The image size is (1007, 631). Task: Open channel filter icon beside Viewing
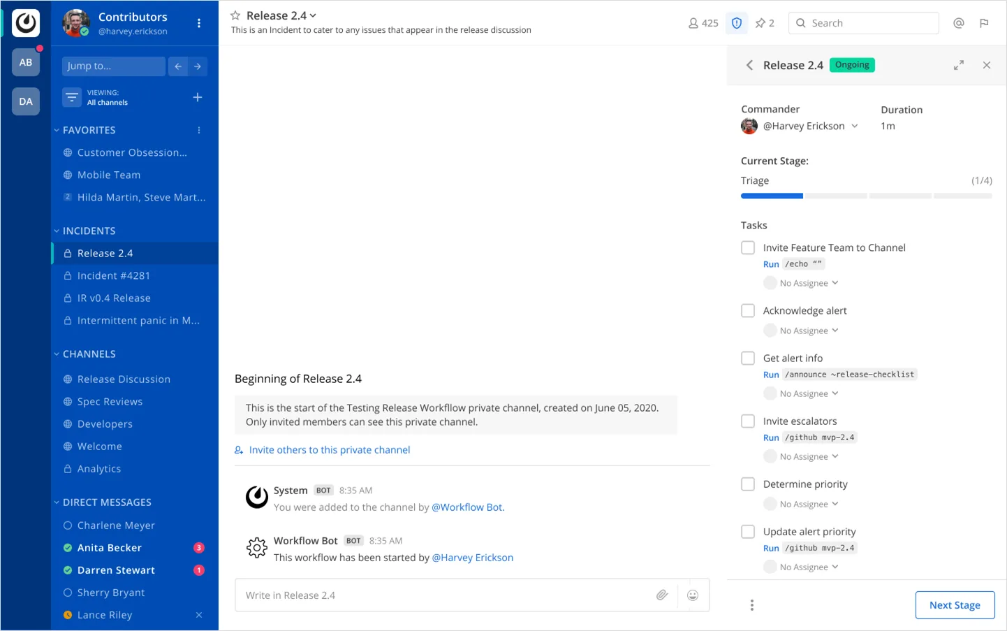72,97
